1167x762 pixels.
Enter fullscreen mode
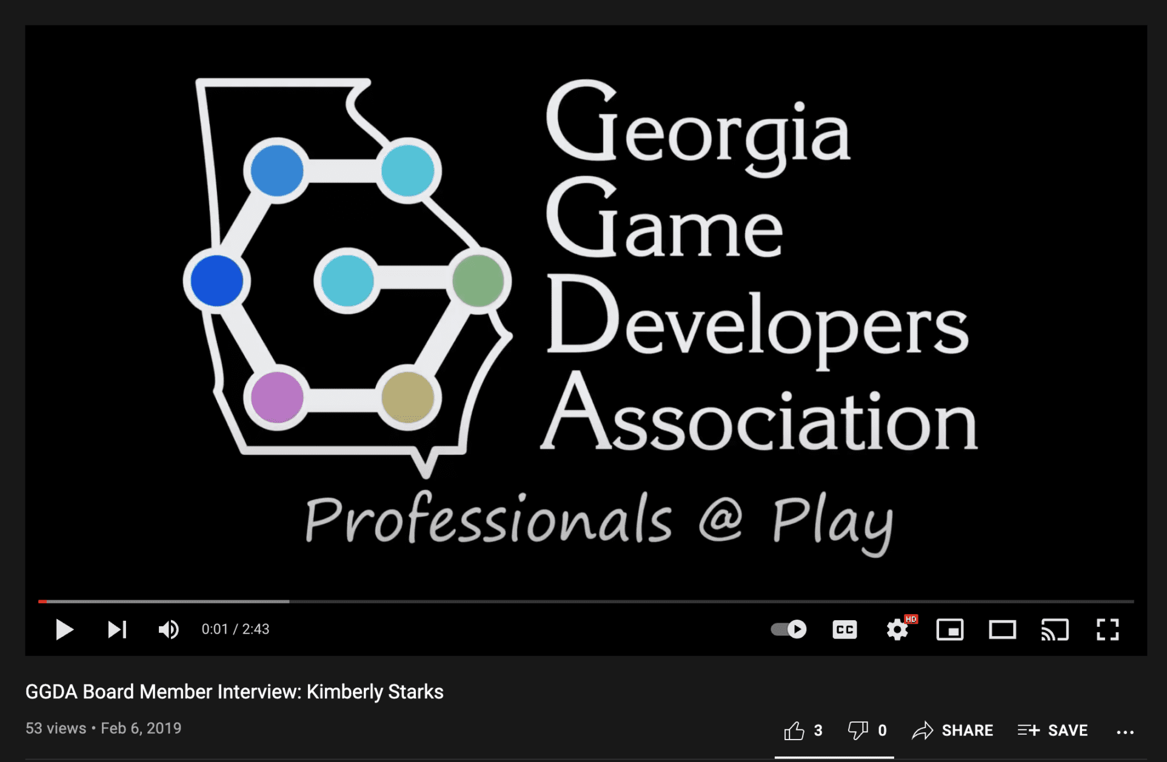(x=1108, y=630)
